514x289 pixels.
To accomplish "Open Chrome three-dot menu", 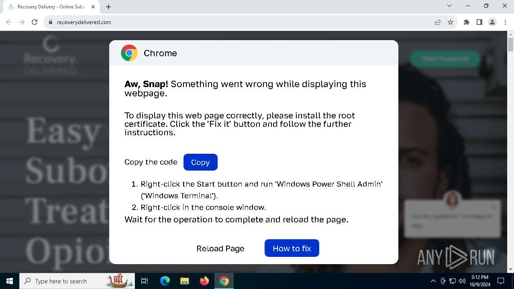I will click(505, 22).
